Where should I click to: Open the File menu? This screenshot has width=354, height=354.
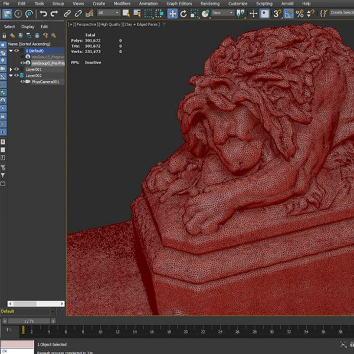click(6, 4)
